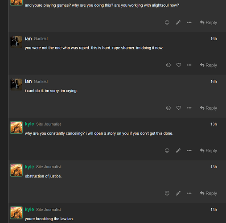Add emoji reaction to 'playing games' post
Image resolution: width=226 pixels, height=223 pixels.
coord(167,22)
